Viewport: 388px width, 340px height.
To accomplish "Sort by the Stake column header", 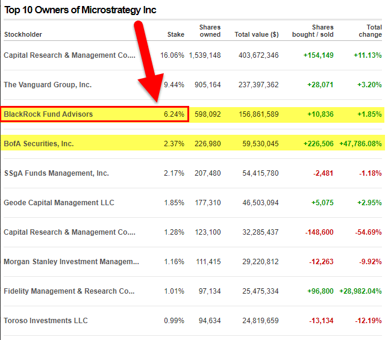I will coord(175,35).
